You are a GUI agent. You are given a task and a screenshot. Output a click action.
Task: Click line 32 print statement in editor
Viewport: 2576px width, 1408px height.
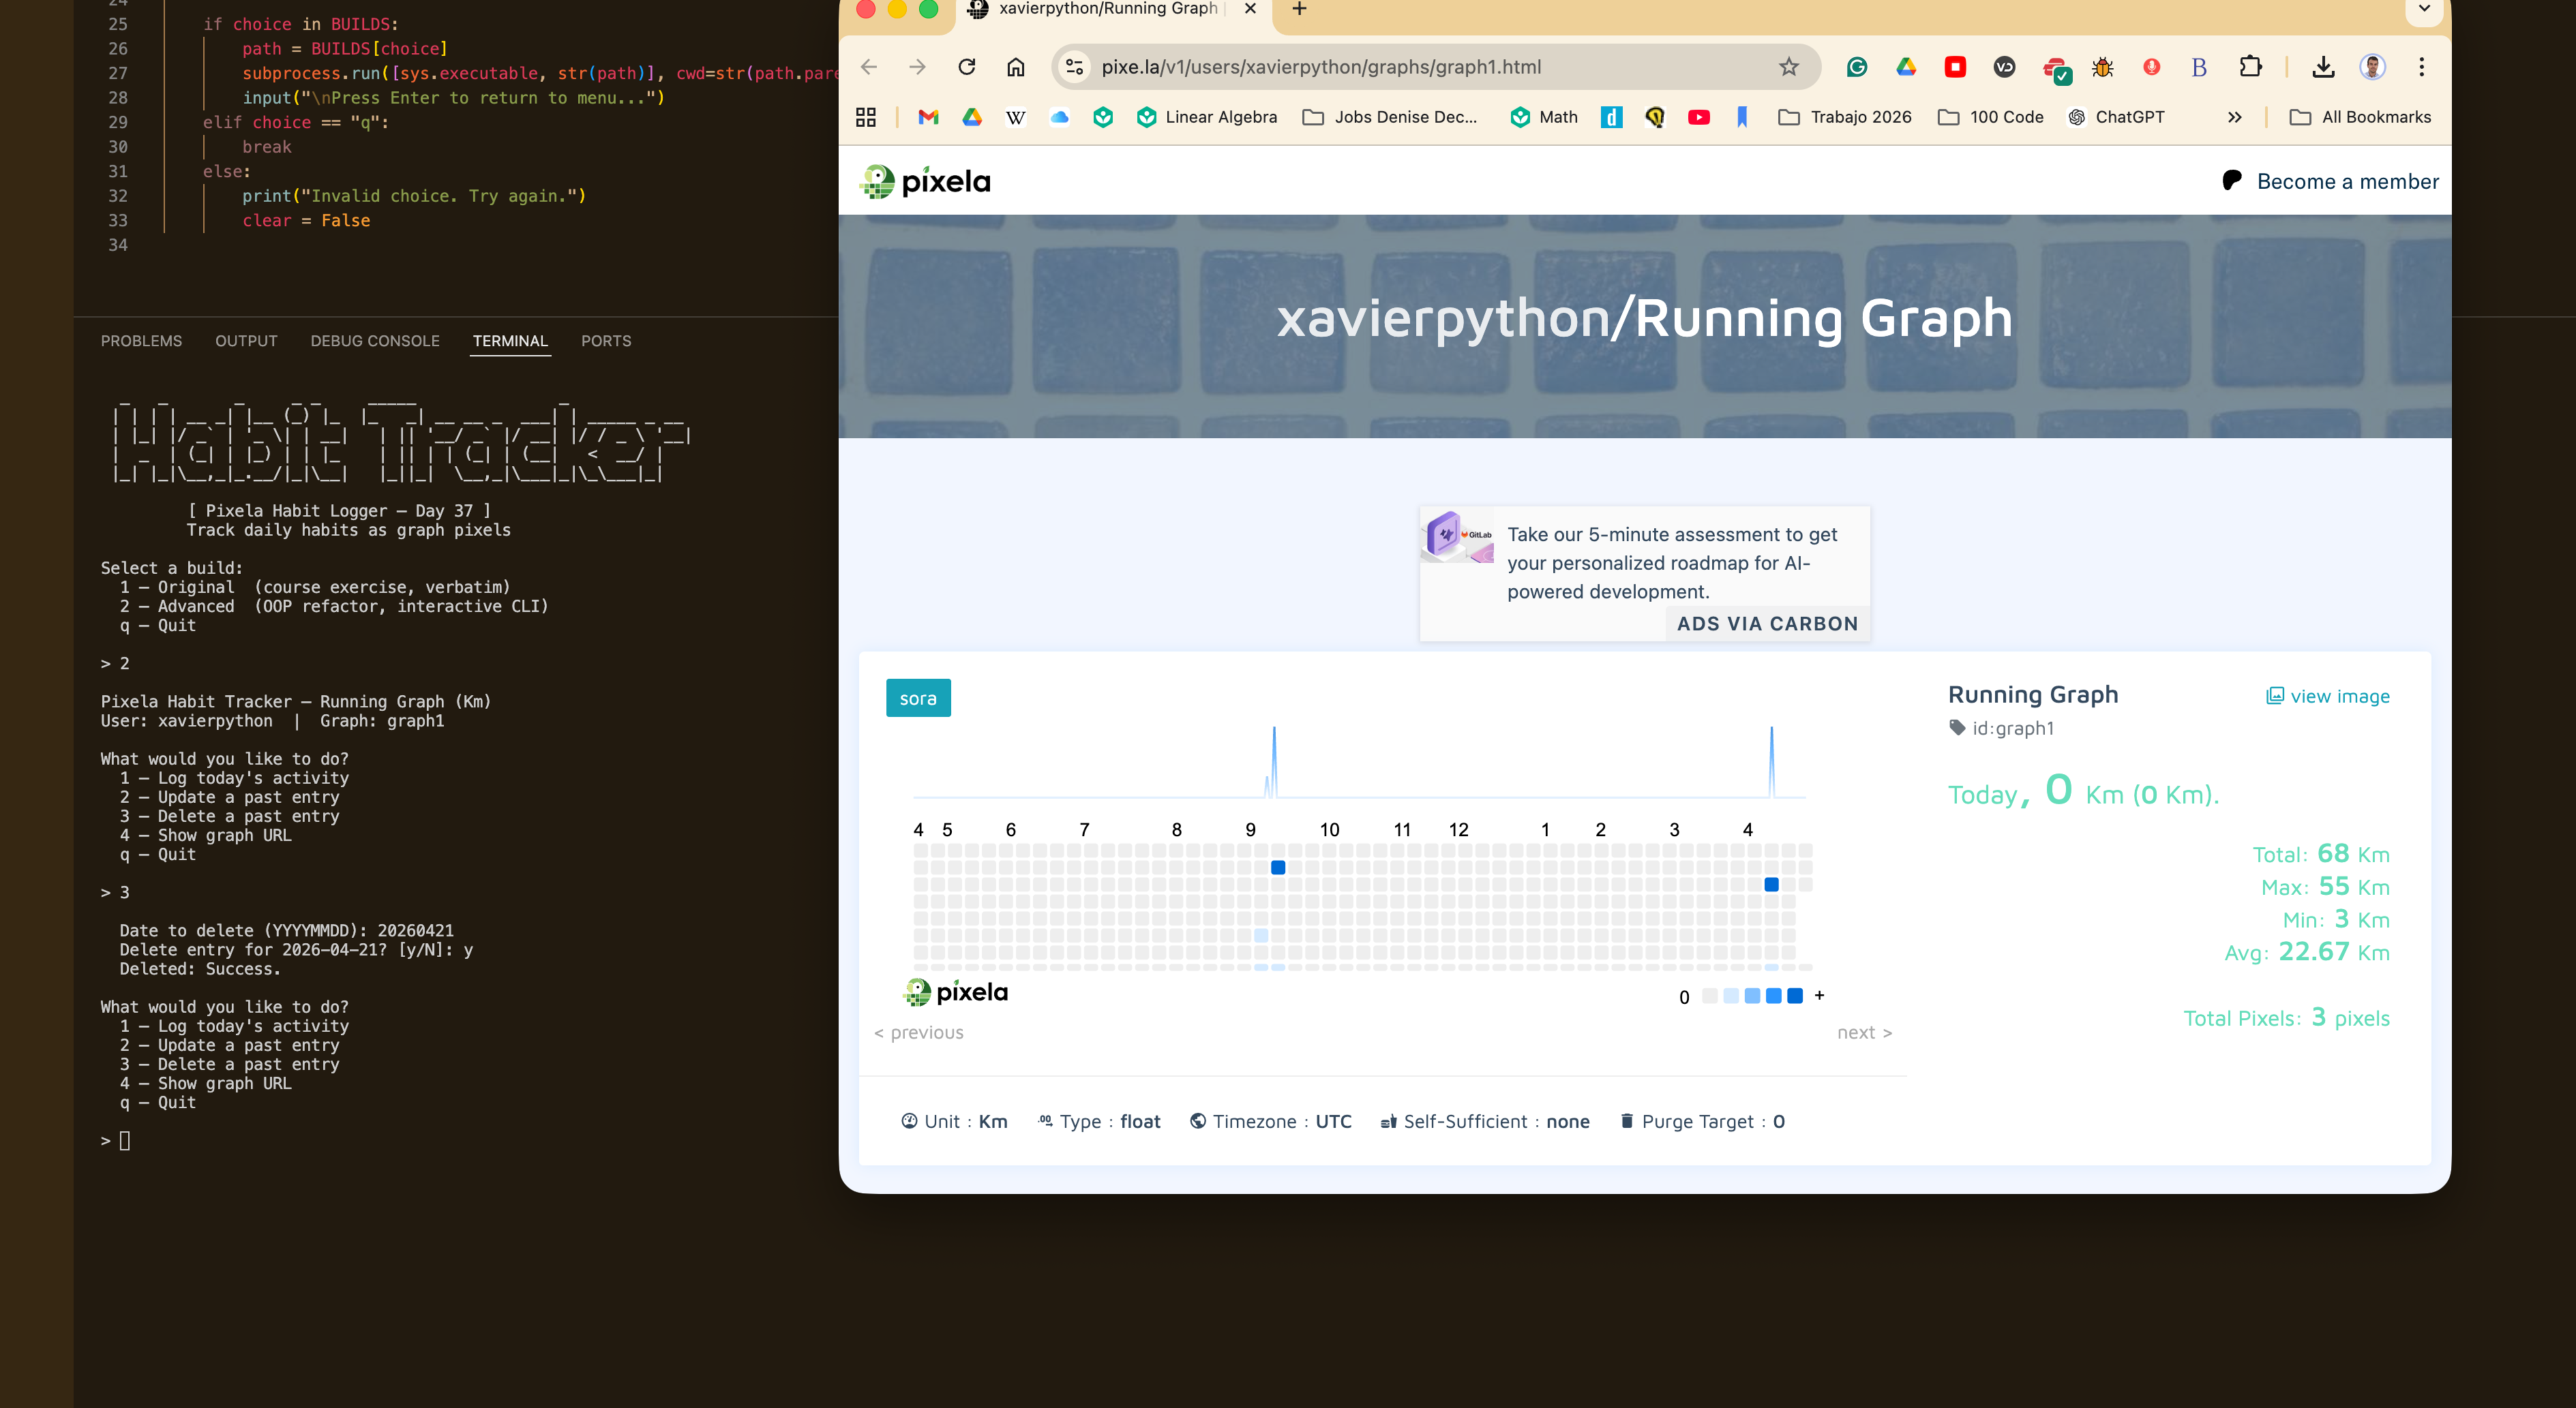tap(414, 196)
